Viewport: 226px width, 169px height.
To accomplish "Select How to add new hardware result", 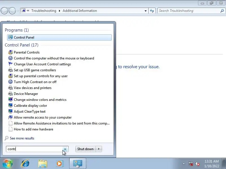I will click(33, 129).
